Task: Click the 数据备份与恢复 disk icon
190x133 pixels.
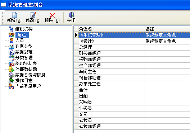Action: pos(12,75)
